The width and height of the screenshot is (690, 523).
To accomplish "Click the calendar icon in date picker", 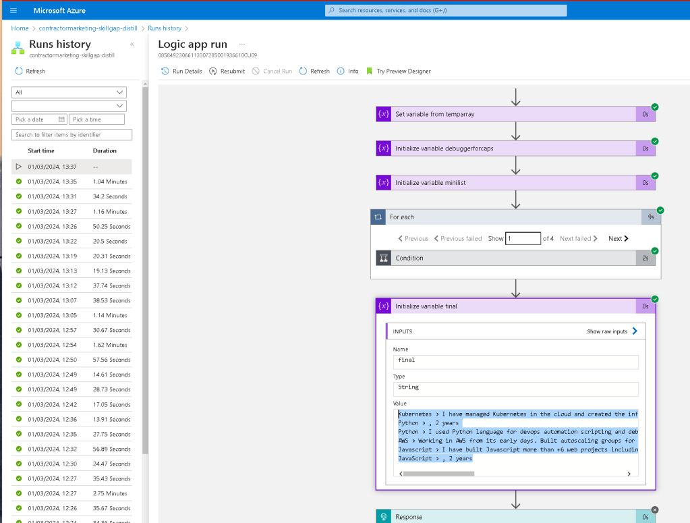I will point(61,119).
